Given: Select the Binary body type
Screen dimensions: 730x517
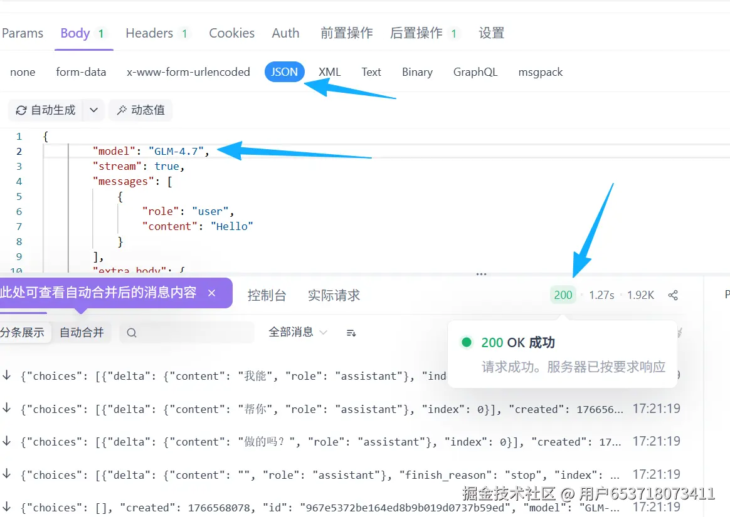Looking at the screenshot, I should (417, 72).
